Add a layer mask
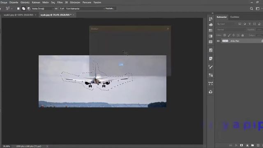This screenshot has height=148, width=263. (242, 145)
